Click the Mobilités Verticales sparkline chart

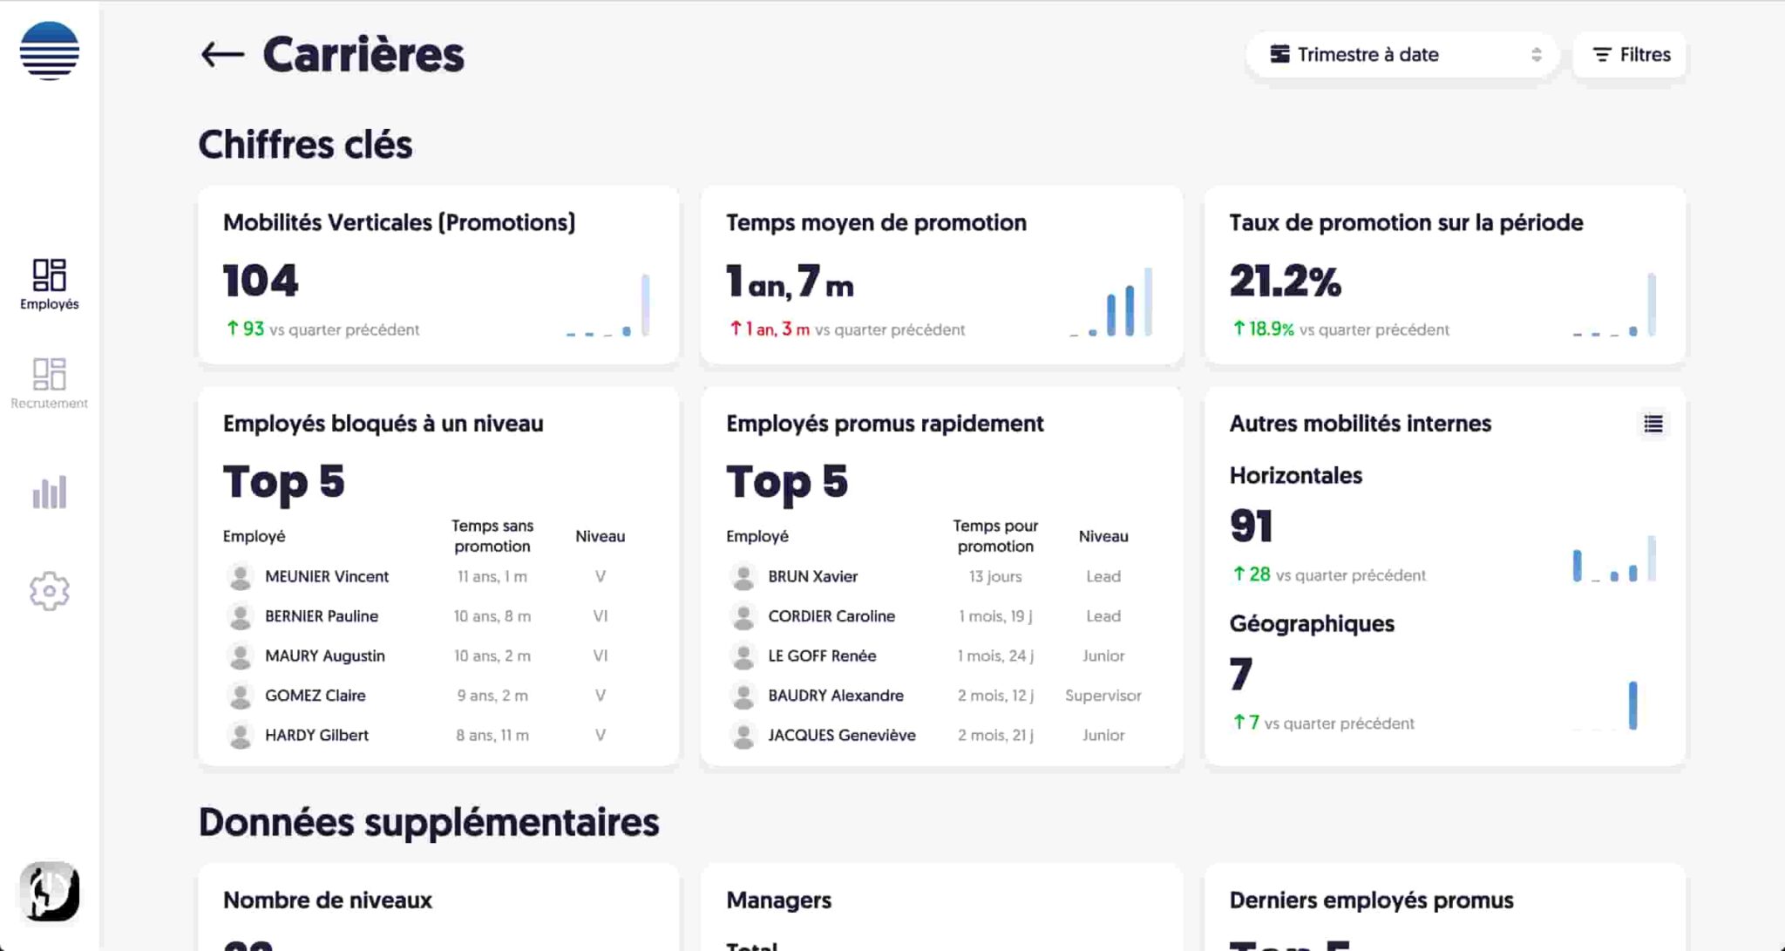[608, 305]
